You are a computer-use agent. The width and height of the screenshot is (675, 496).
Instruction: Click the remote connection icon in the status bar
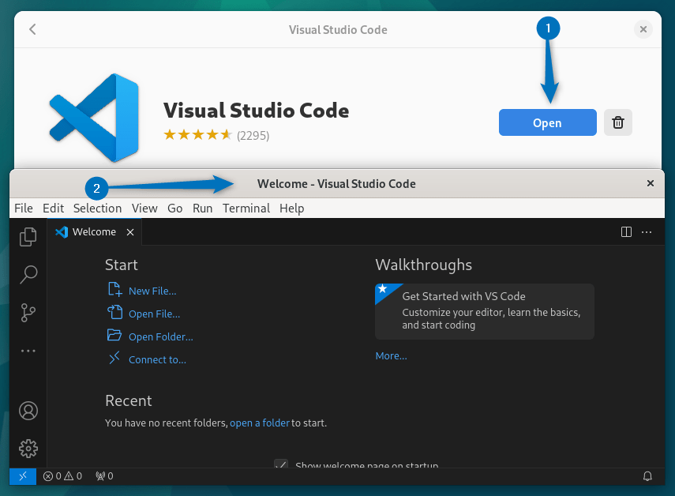(x=22, y=476)
